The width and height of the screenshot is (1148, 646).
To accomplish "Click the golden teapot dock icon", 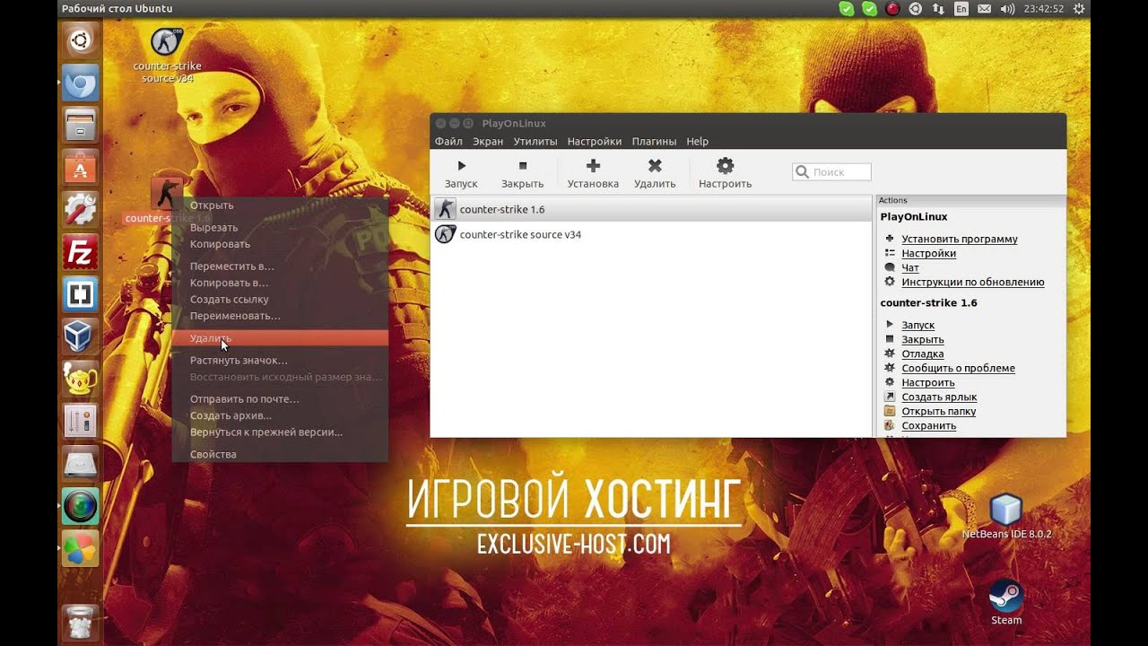I will pyautogui.click(x=81, y=380).
